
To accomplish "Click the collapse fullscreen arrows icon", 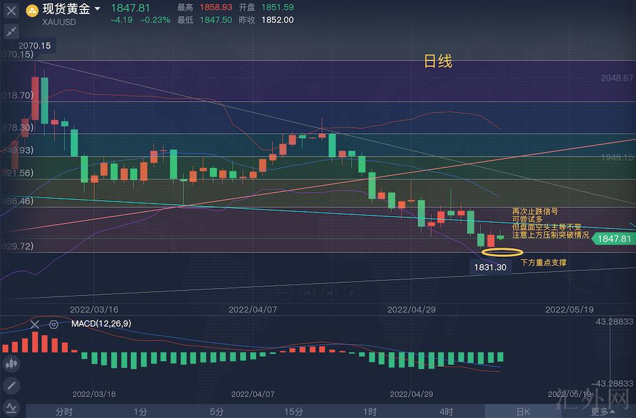I will [x=11, y=31].
